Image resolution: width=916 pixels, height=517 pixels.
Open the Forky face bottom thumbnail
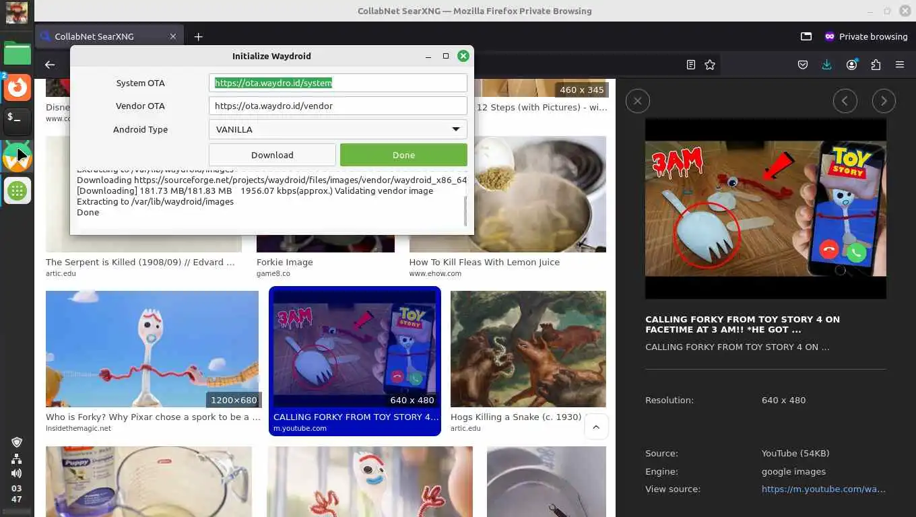(370, 481)
